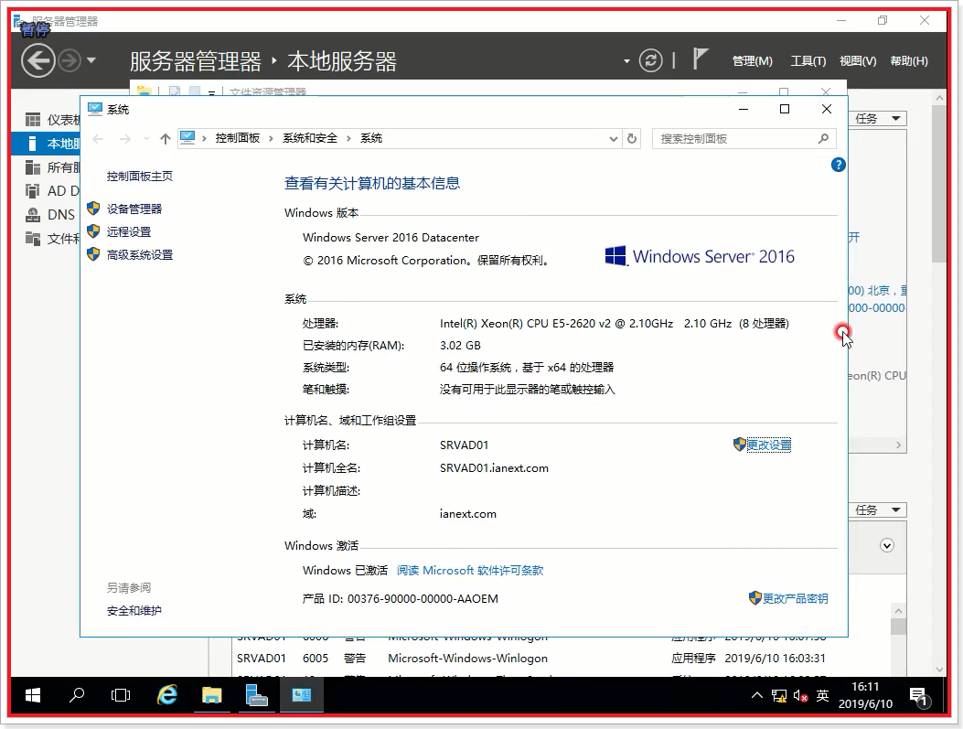
Task: Open the 视图(V) menu
Action: click(858, 60)
